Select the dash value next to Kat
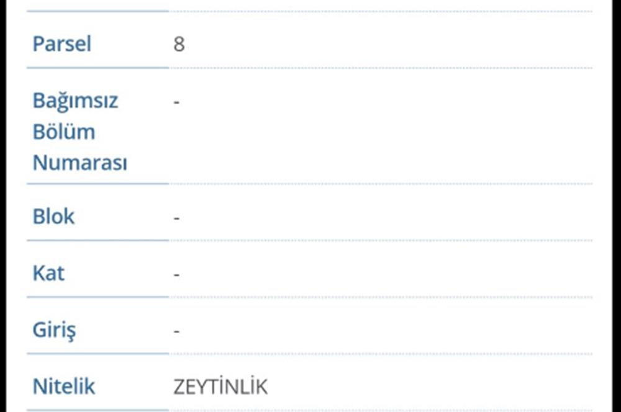 click(x=177, y=274)
